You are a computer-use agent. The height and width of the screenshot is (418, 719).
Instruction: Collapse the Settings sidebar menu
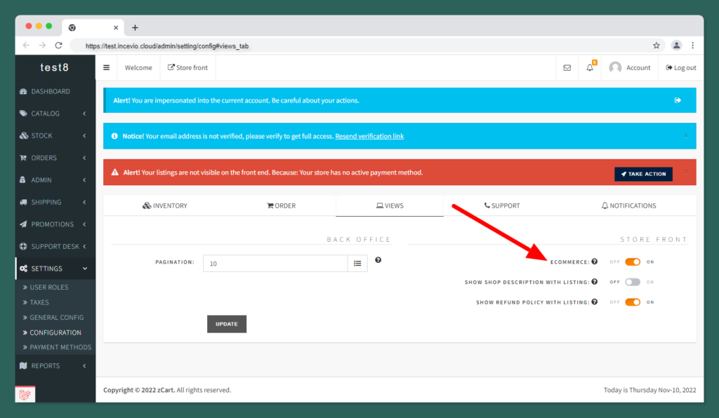tap(55, 269)
